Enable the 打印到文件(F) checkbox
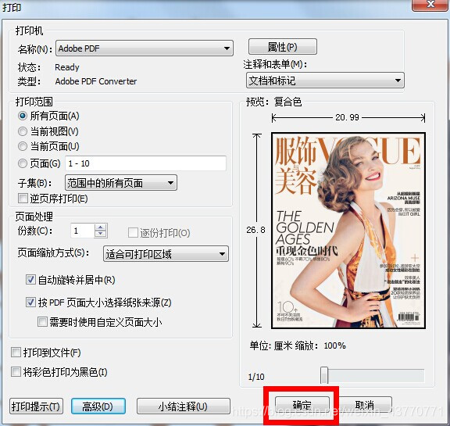Screen dimensions: 450x426 pyautogui.click(x=16, y=353)
